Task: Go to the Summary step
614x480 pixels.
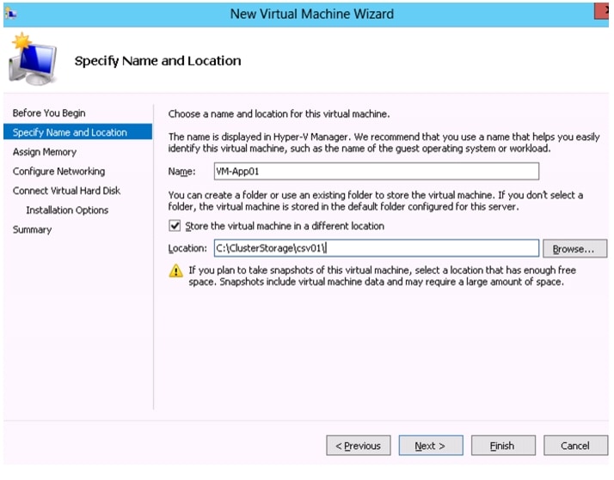Action: coord(32,229)
